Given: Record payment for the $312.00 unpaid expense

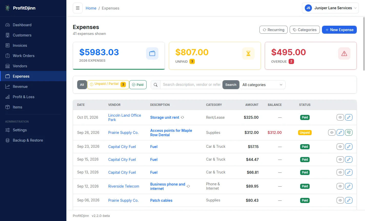Looking at the screenshot, I should click(x=349, y=133).
